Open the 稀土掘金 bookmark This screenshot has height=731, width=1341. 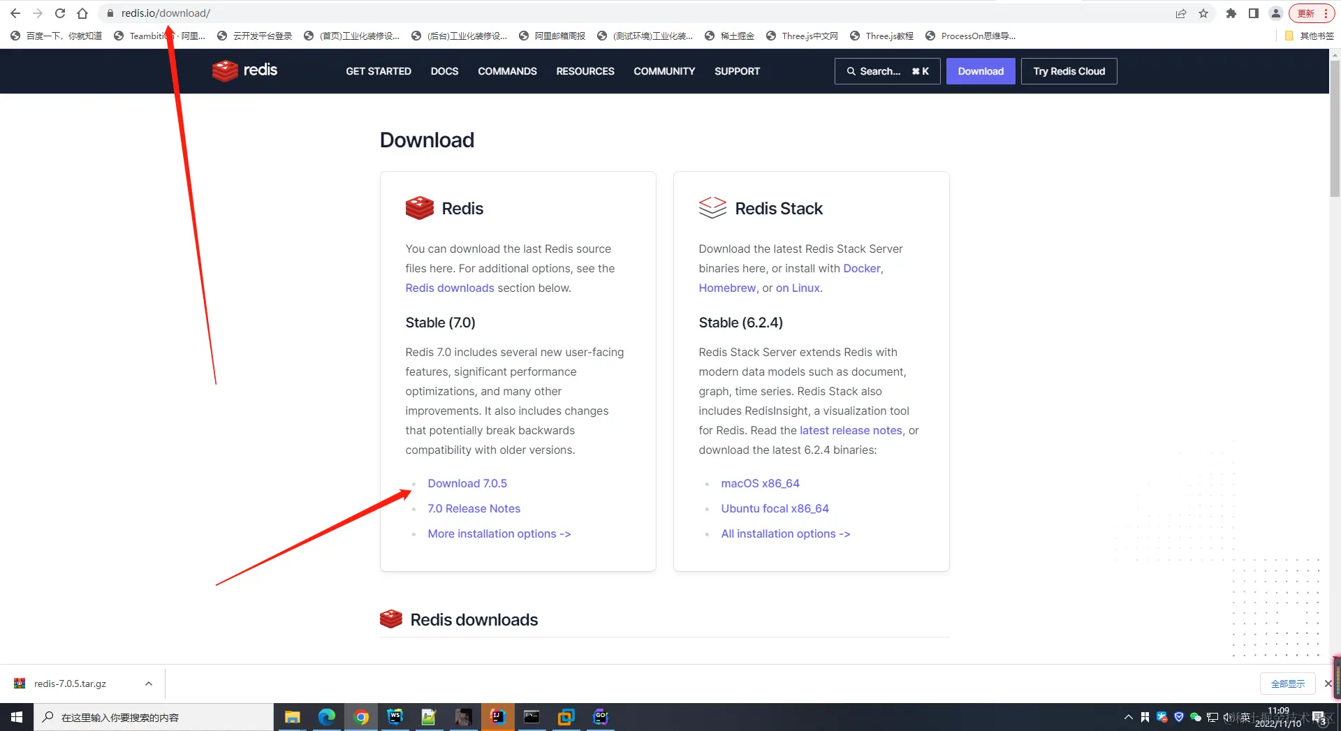[729, 36]
